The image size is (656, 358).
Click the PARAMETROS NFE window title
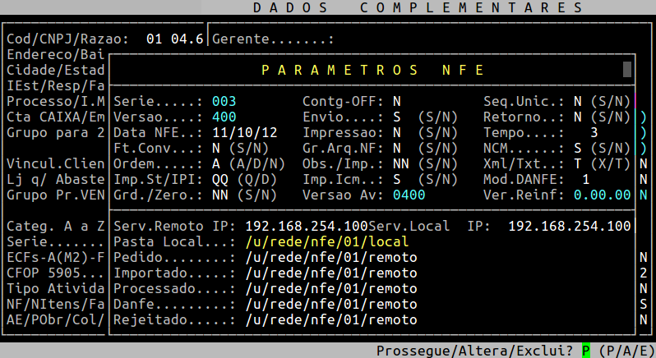coord(373,70)
